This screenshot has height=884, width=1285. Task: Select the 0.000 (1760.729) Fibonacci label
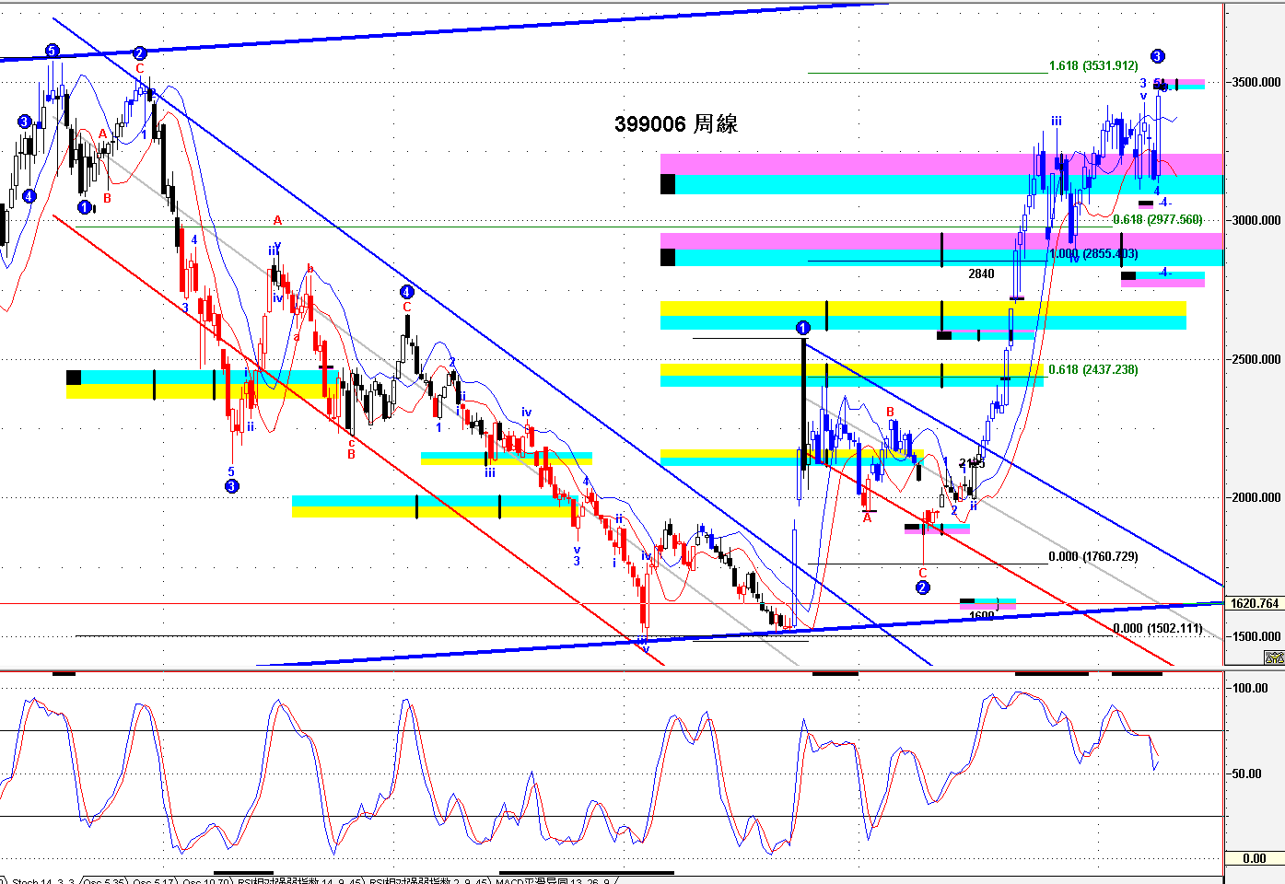coord(1093,556)
